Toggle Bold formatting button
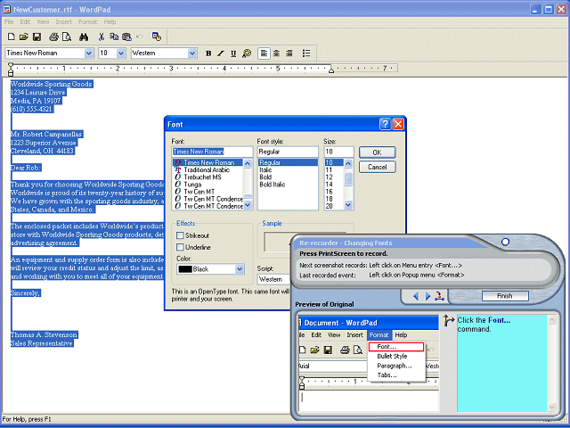570x428 pixels. (x=208, y=53)
